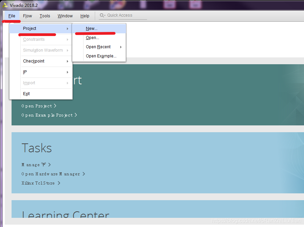Click the Open Project link
The image size is (304, 227).
tap(37, 106)
